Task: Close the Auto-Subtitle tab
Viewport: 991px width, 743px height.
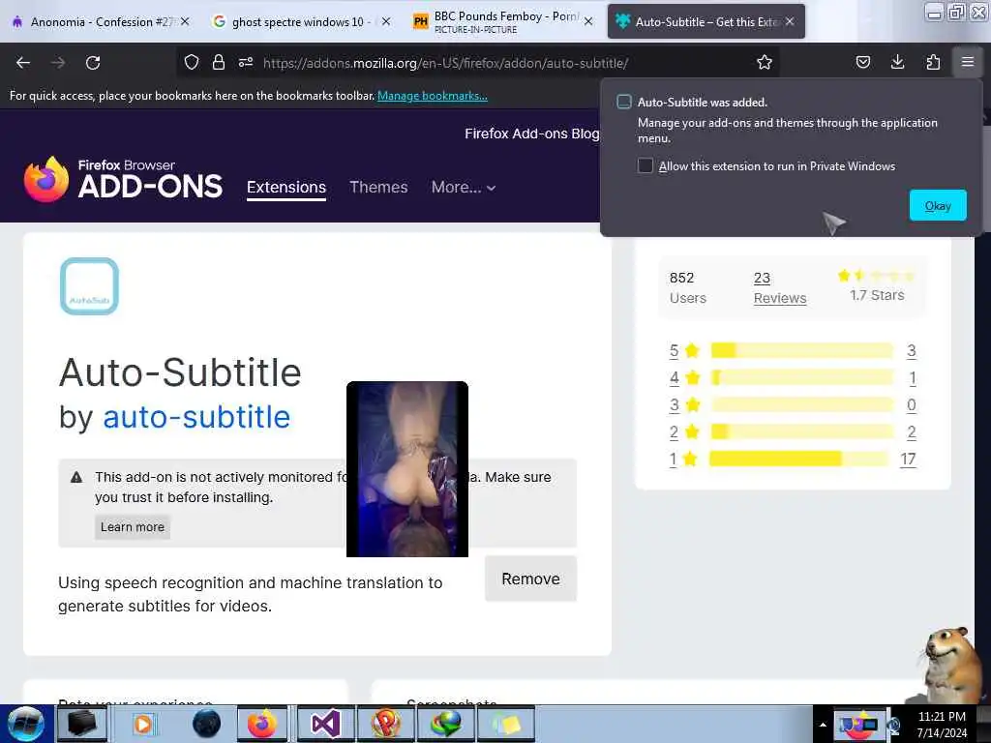Action: pyautogui.click(x=790, y=21)
